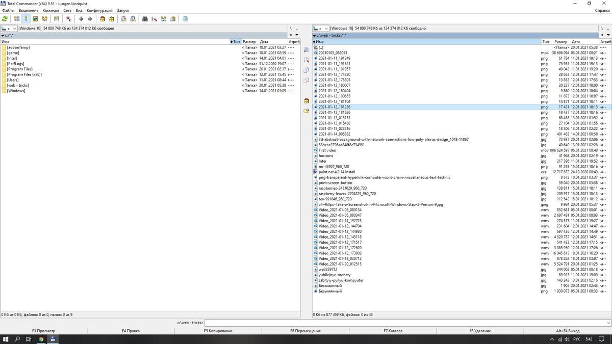
Task: Open the Сеть menu
Action: pyautogui.click(x=67, y=10)
